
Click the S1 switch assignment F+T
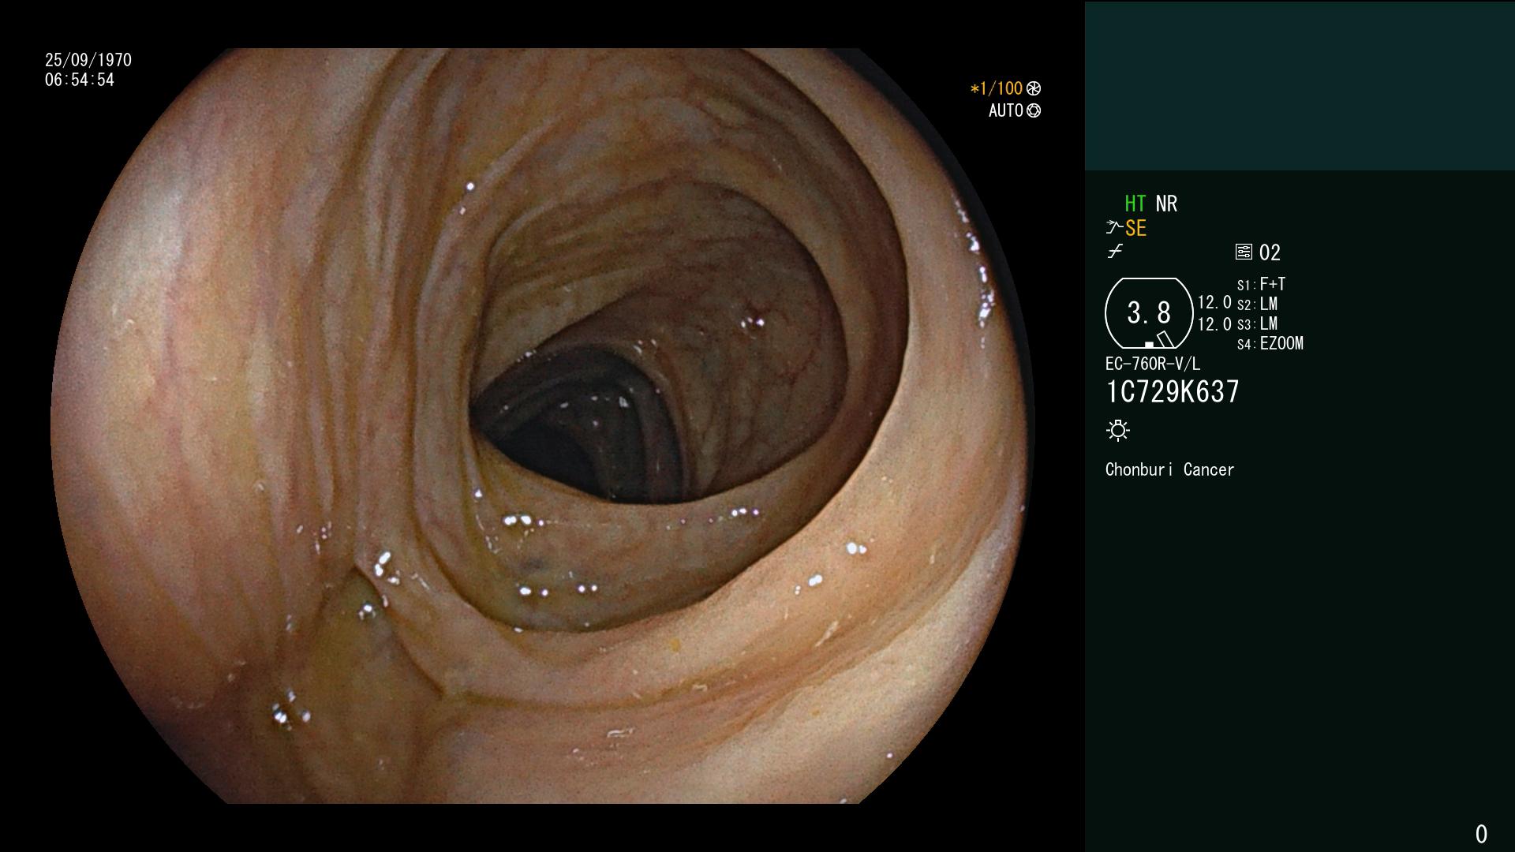[1273, 284]
